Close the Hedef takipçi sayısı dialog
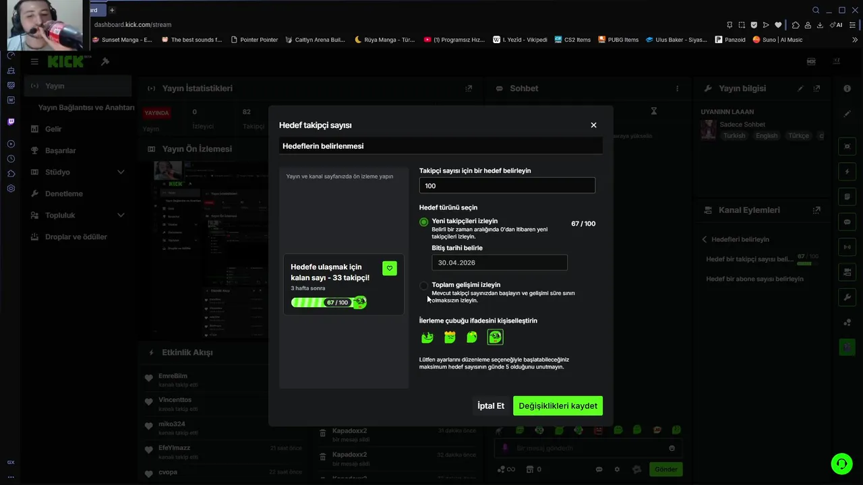The image size is (863, 485). pyautogui.click(x=593, y=125)
